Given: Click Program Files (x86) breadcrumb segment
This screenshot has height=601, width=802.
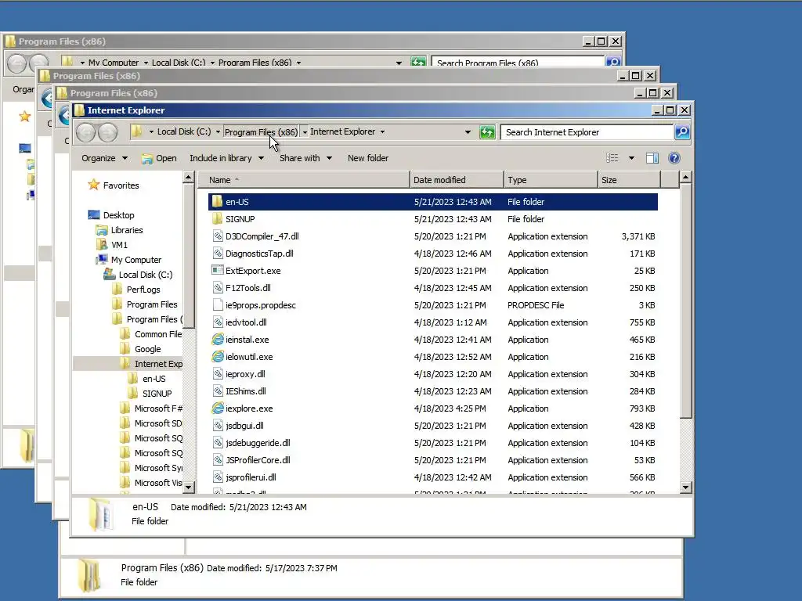Looking at the screenshot, I should (261, 131).
